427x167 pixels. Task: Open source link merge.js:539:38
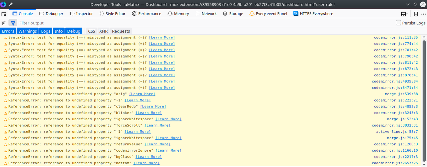pos(401,94)
